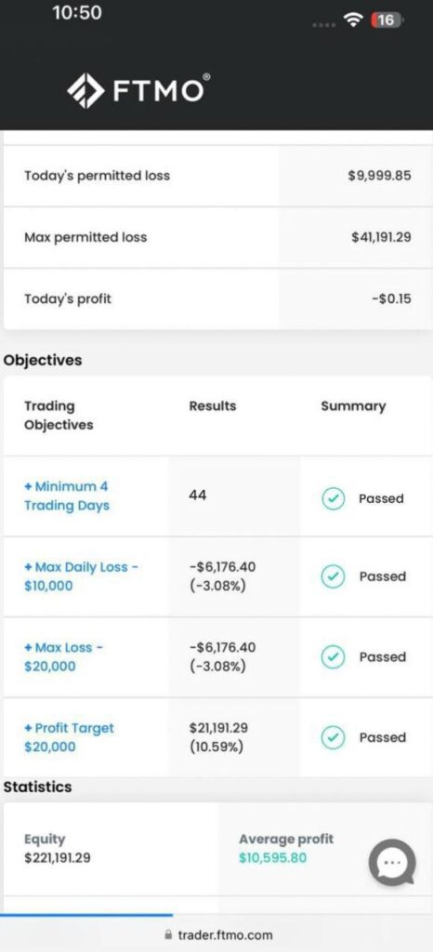
Task: Click the Minimum 4 Trading Days checkmark icon
Action: point(333,498)
